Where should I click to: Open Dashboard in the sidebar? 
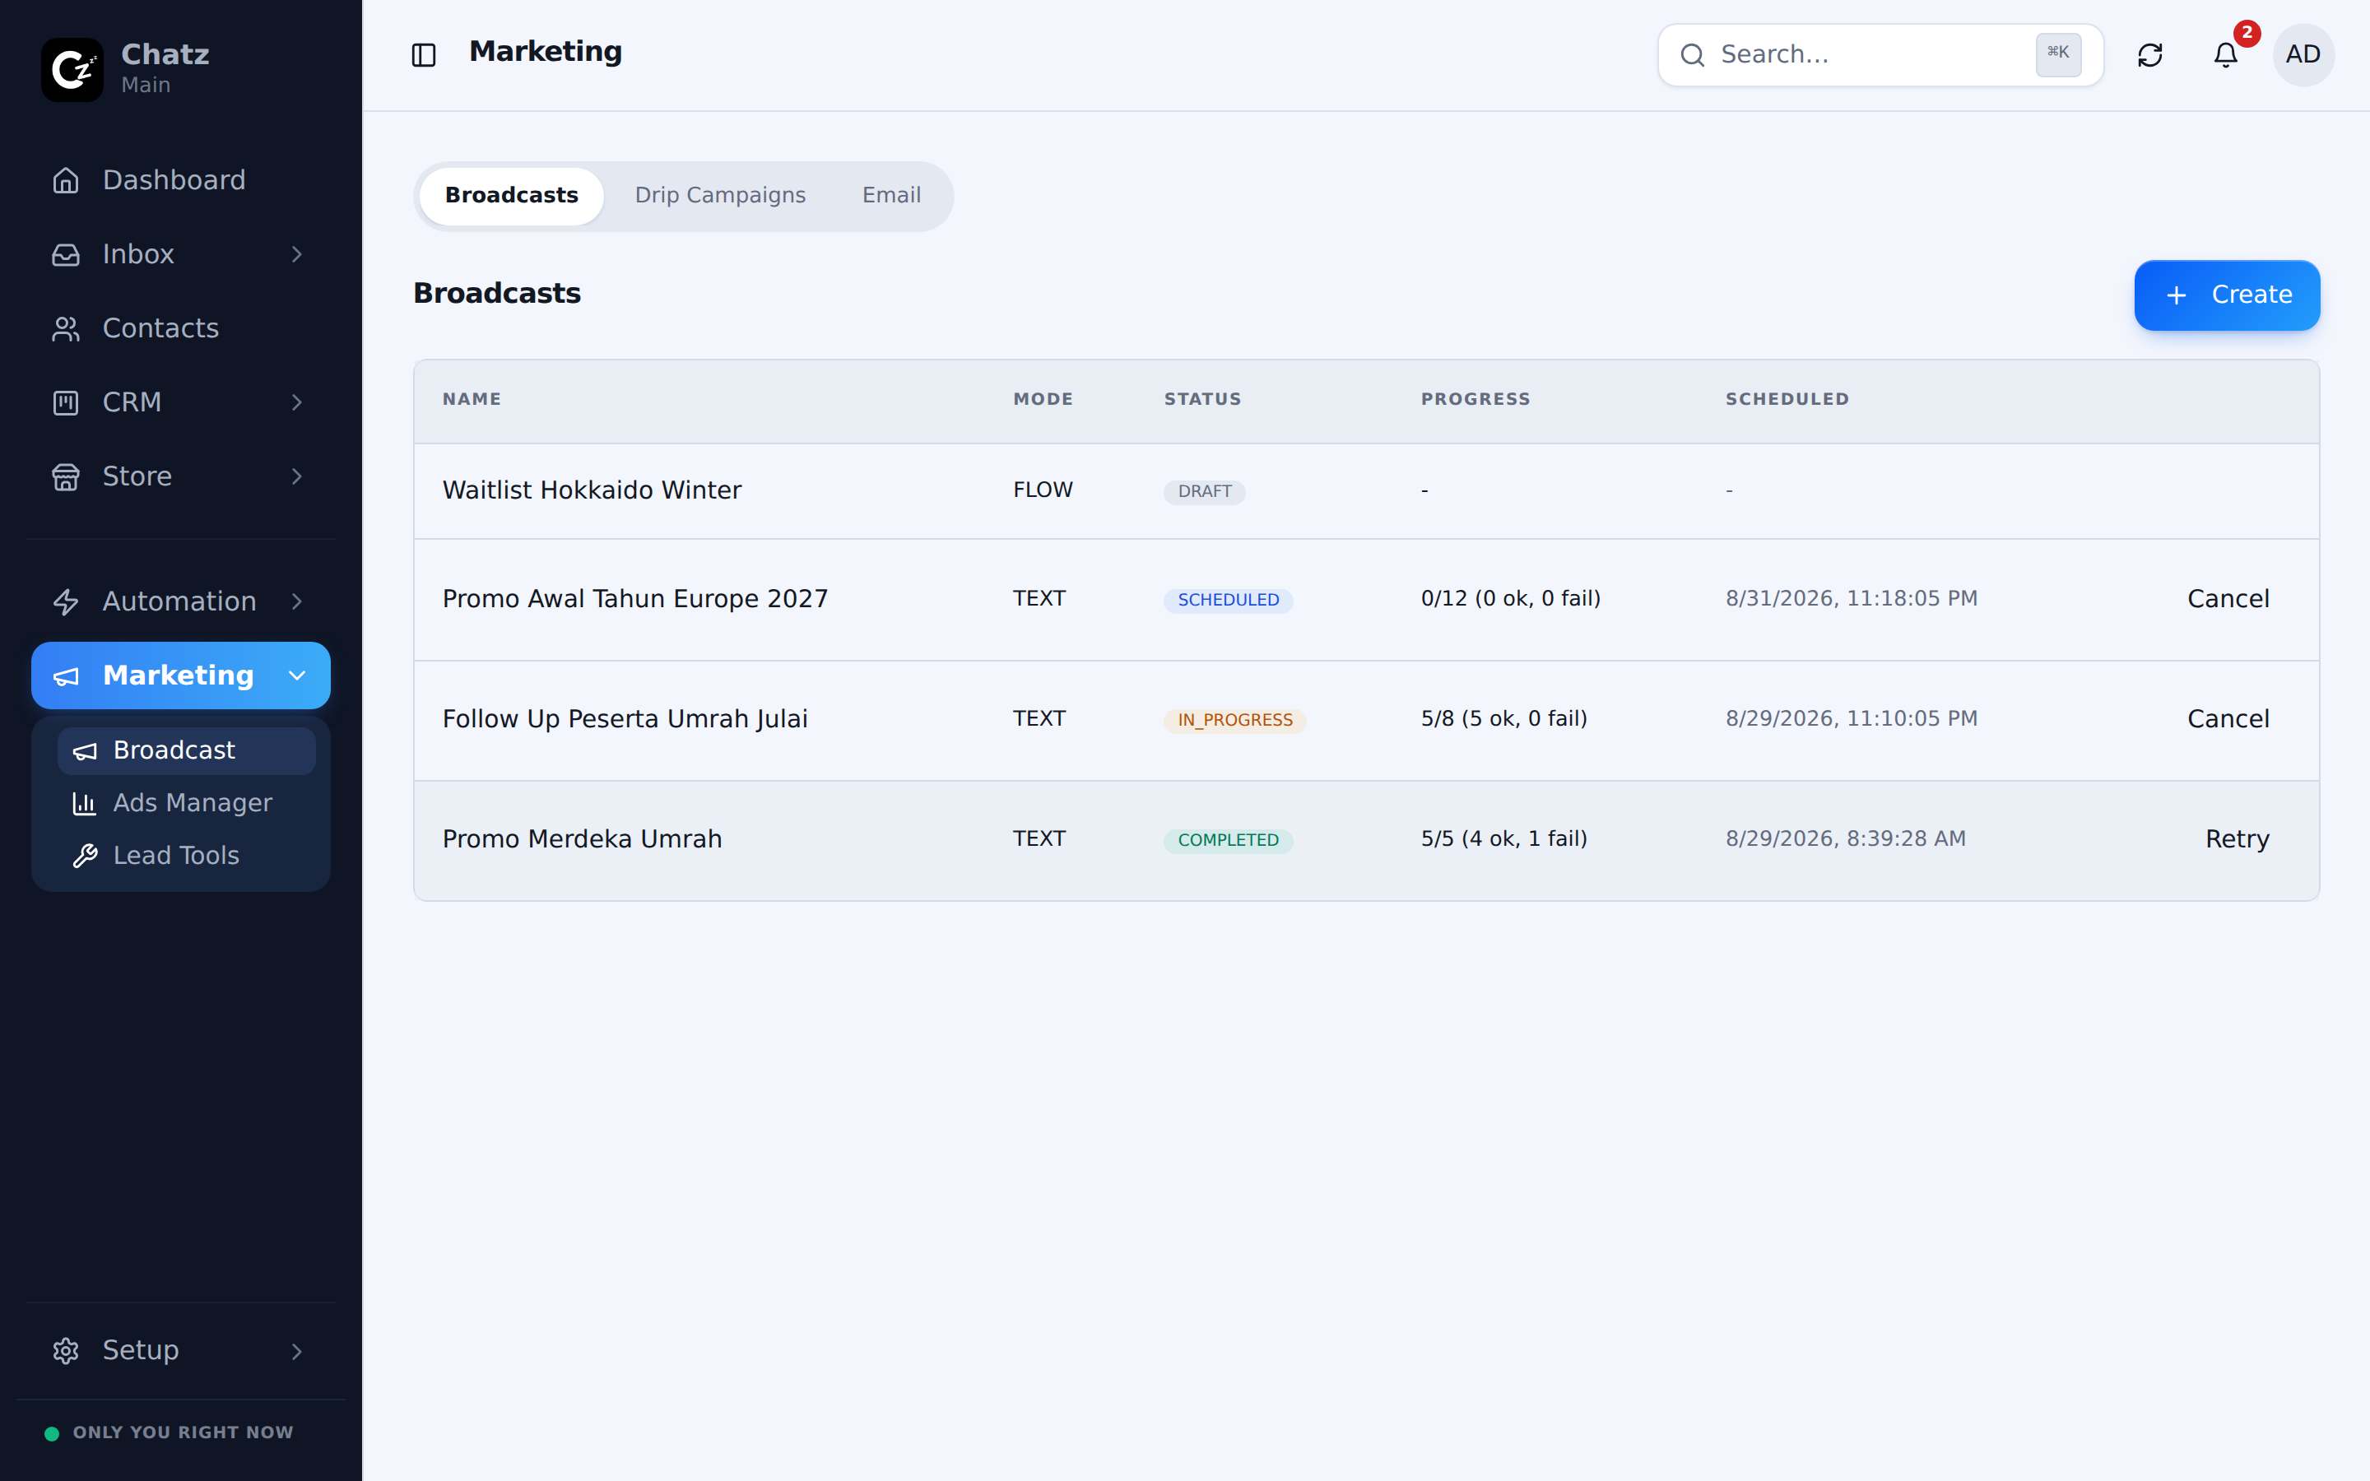coord(180,180)
